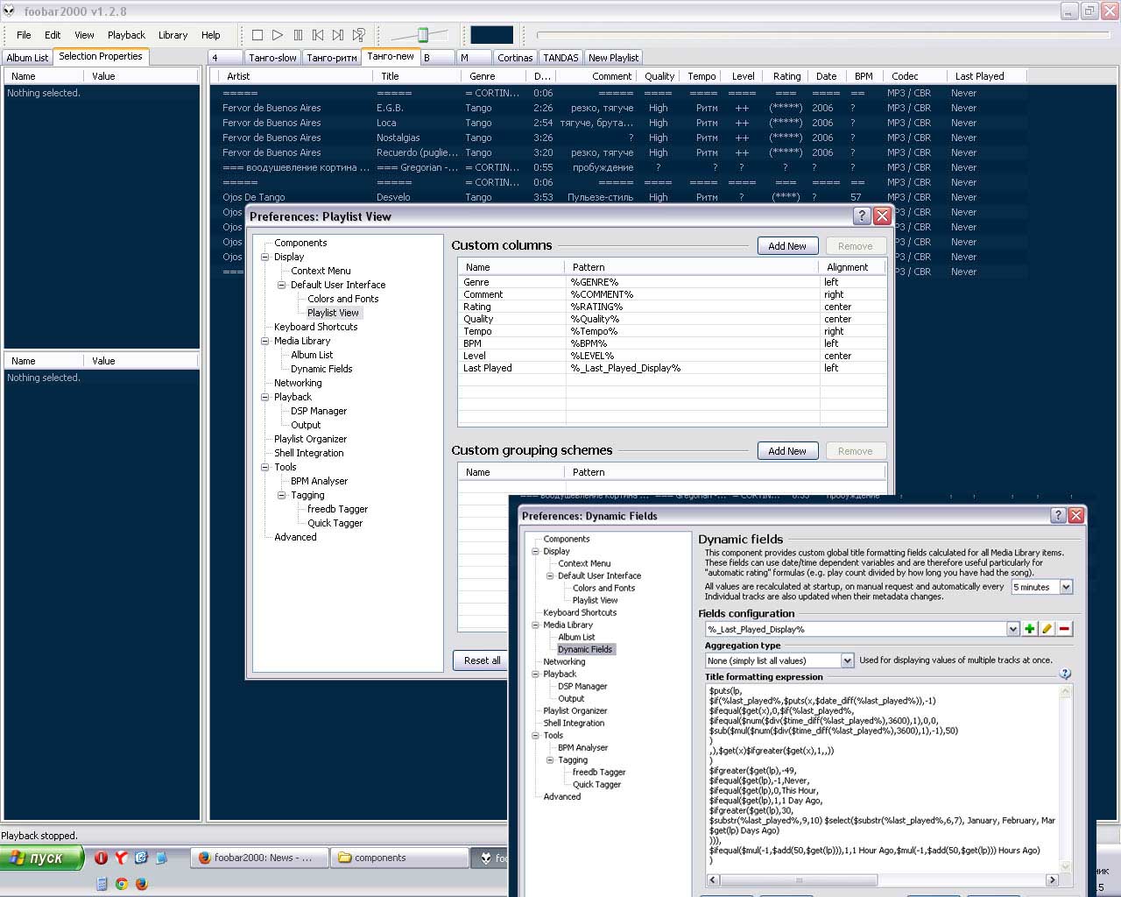Screen dimensions: 1121x897
Task: Click the Pause playback icon
Action: click(x=298, y=35)
